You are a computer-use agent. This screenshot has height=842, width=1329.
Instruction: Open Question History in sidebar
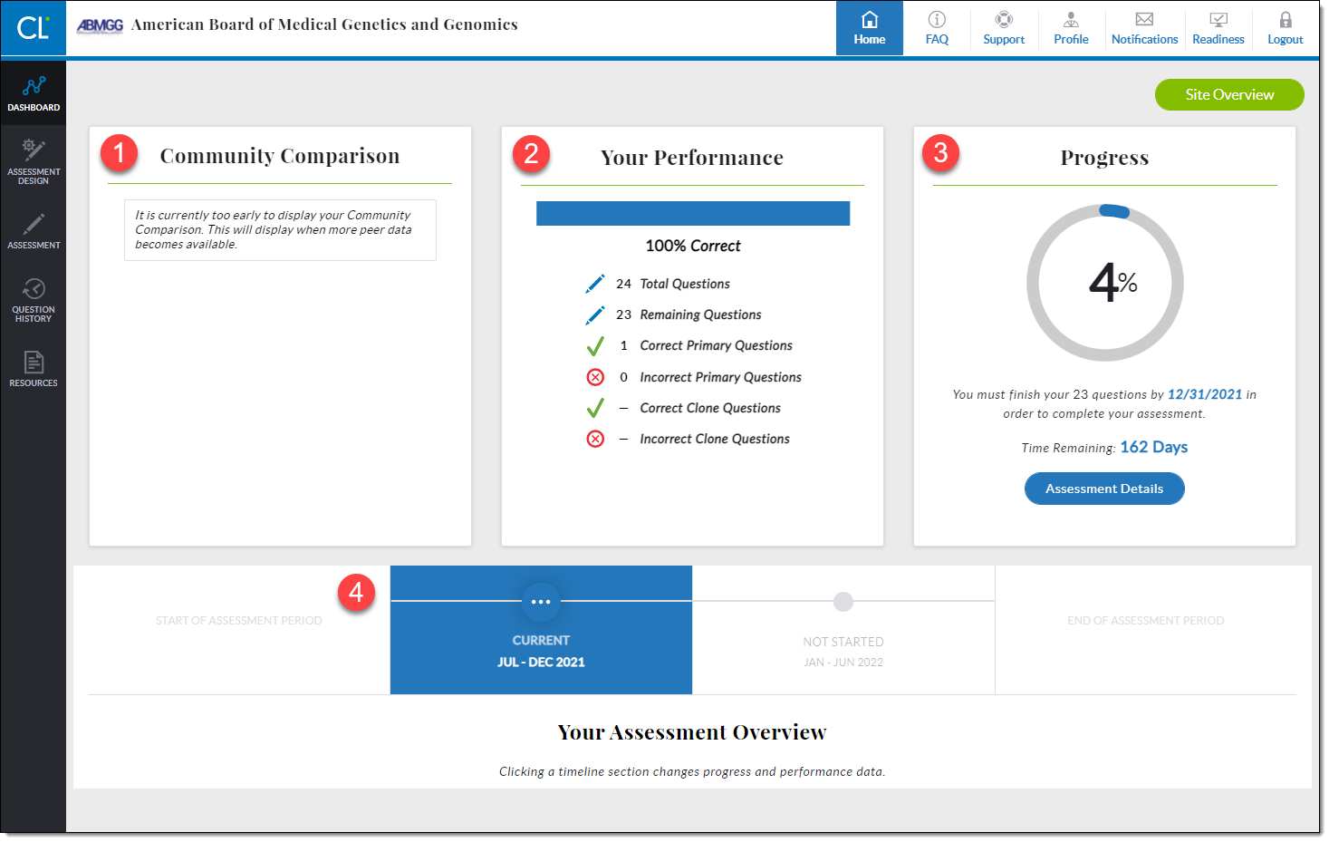pos(34,301)
